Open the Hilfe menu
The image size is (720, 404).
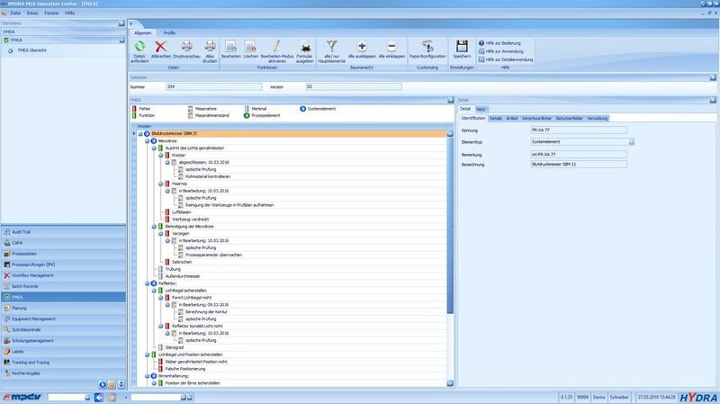point(70,13)
